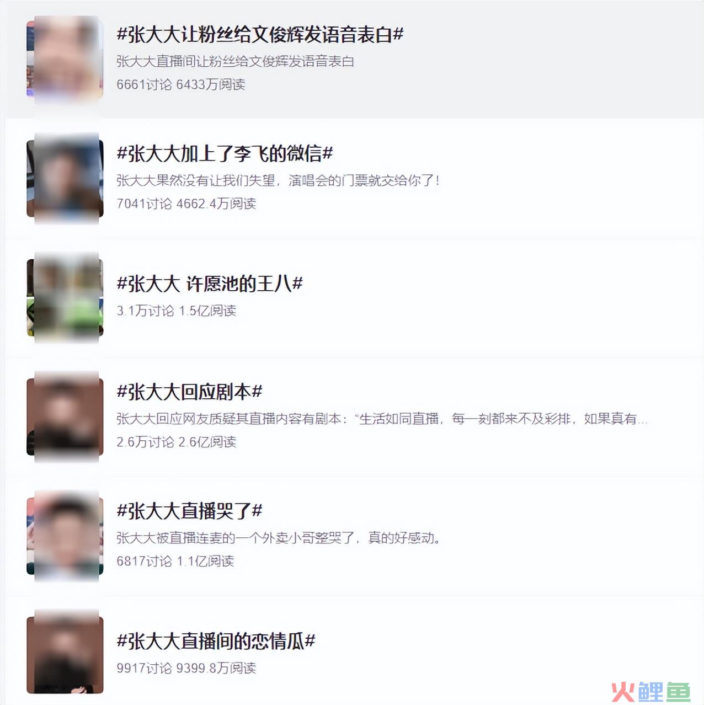The height and width of the screenshot is (705, 704).
Task: Open hashtag #张大大加上了李飞的微信#
Action: click(225, 153)
